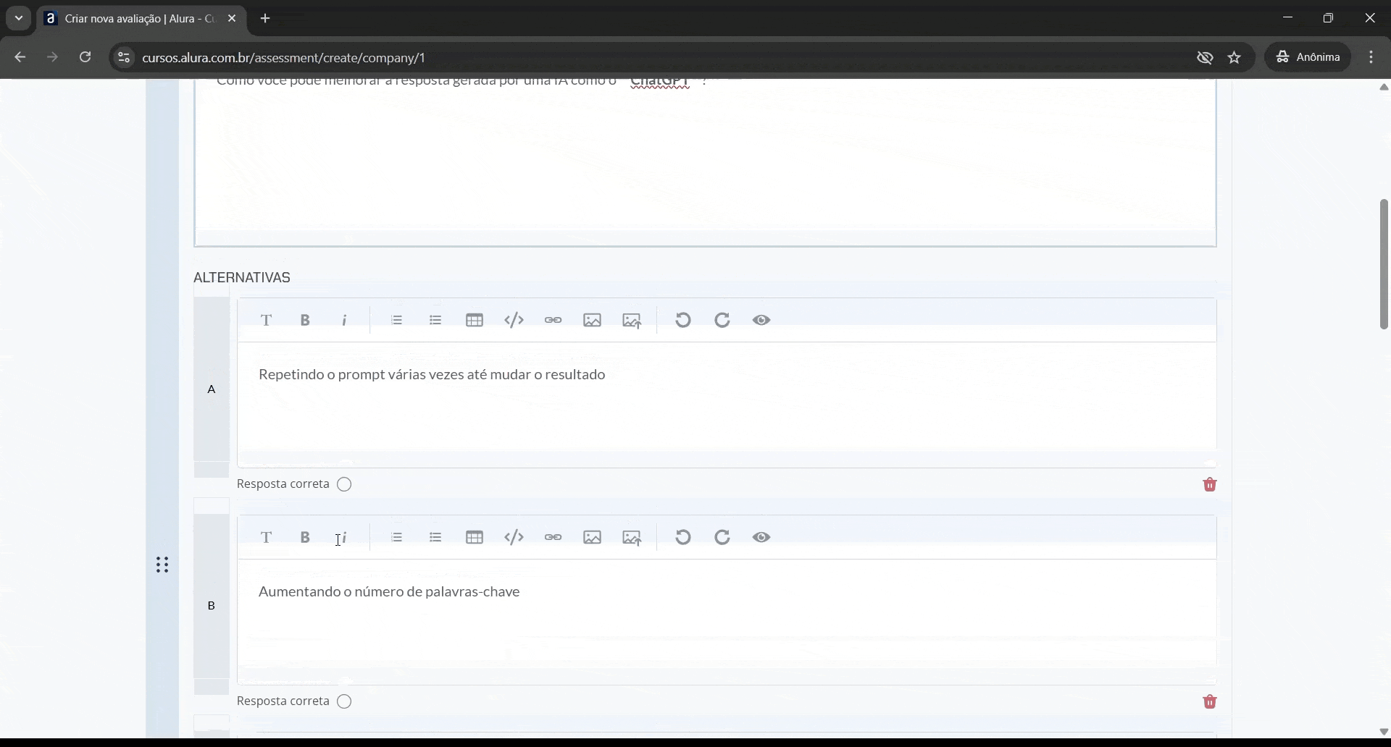Open a new browser tab
This screenshot has height=747, width=1391.
pyautogui.click(x=265, y=19)
